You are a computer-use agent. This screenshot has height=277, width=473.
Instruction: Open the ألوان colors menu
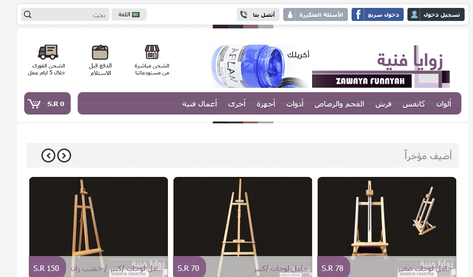[444, 104]
